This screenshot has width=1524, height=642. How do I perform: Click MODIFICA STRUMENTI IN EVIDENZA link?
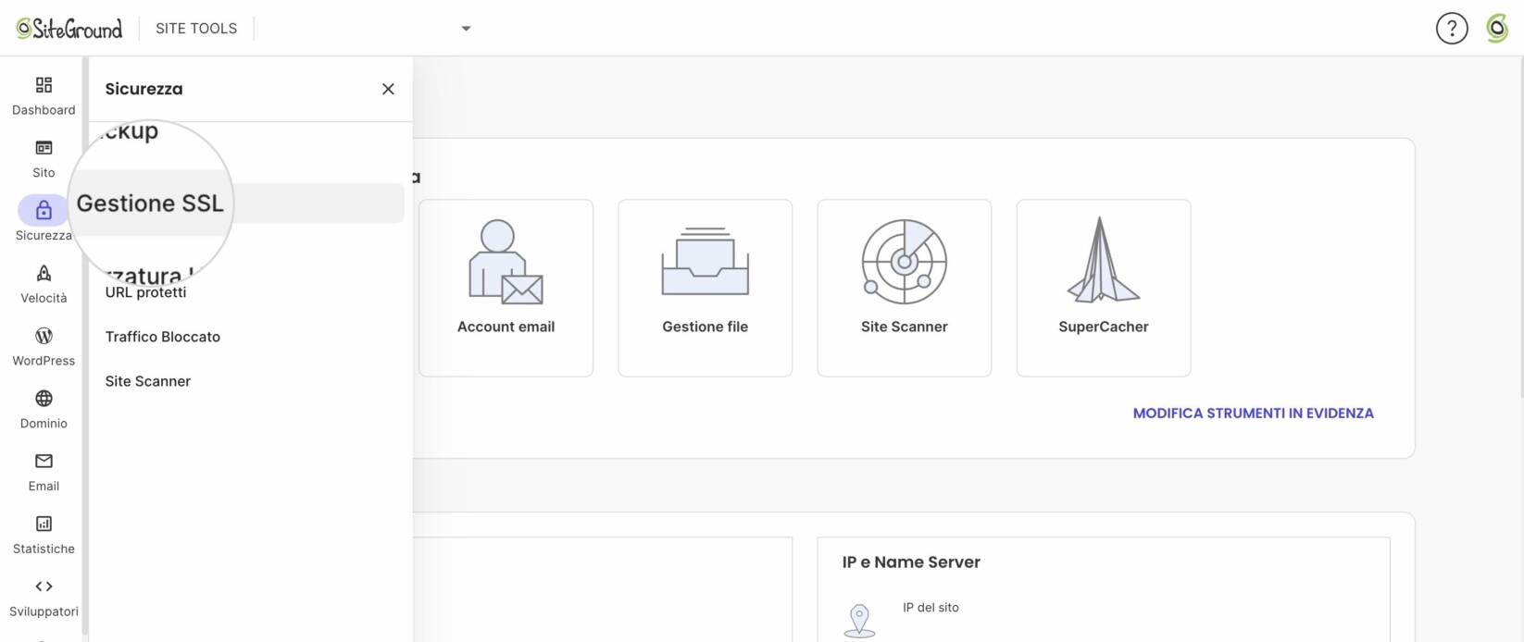[1254, 414]
